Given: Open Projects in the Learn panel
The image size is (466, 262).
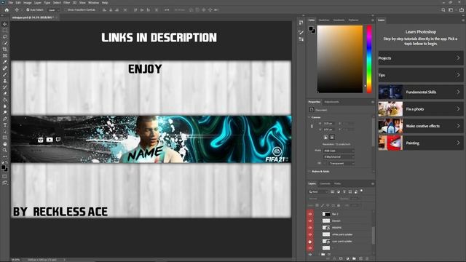Looking at the screenshot, I should click(421, 58).
